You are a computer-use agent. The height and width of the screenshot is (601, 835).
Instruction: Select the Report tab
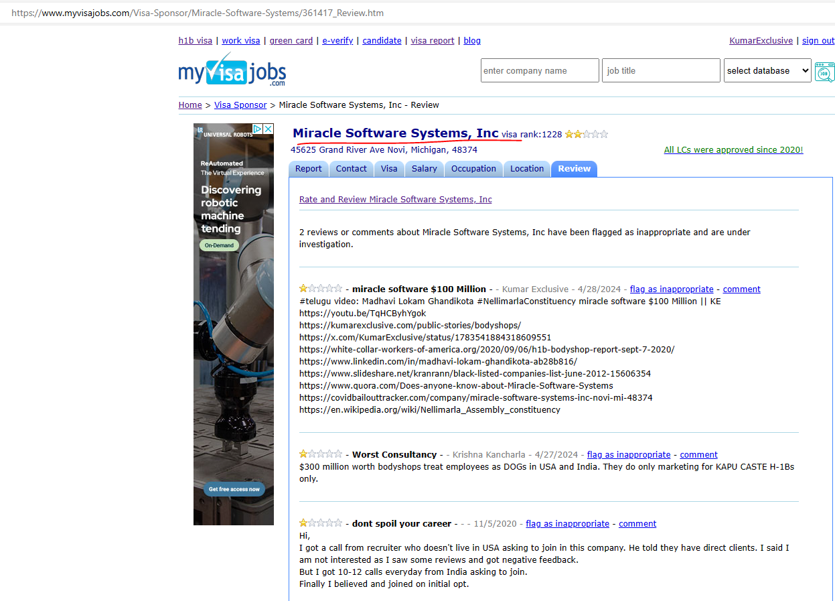point(308,169)
